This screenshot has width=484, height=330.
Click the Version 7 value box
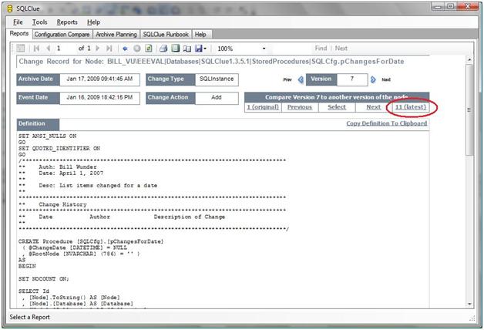[352, 79]
